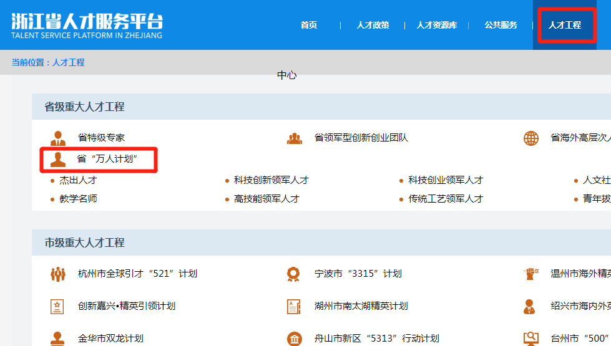Screen dimensions: 611x346
Task: Open the 人才资源库 menu item
Action: click(437, 26)
